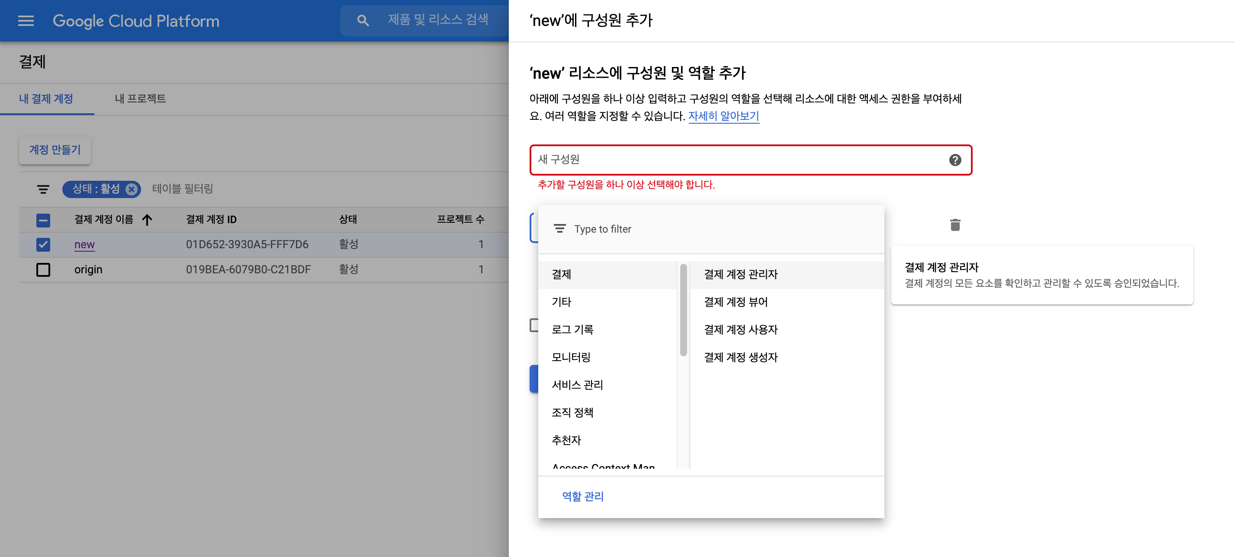
Task: Click account ID 019BEA-6079B0-C21BDF
Action: point(248,269)
